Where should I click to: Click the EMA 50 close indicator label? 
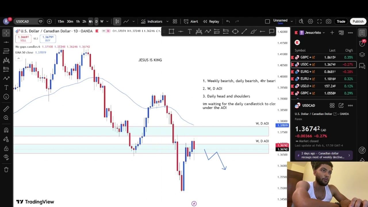click(24, 52)
